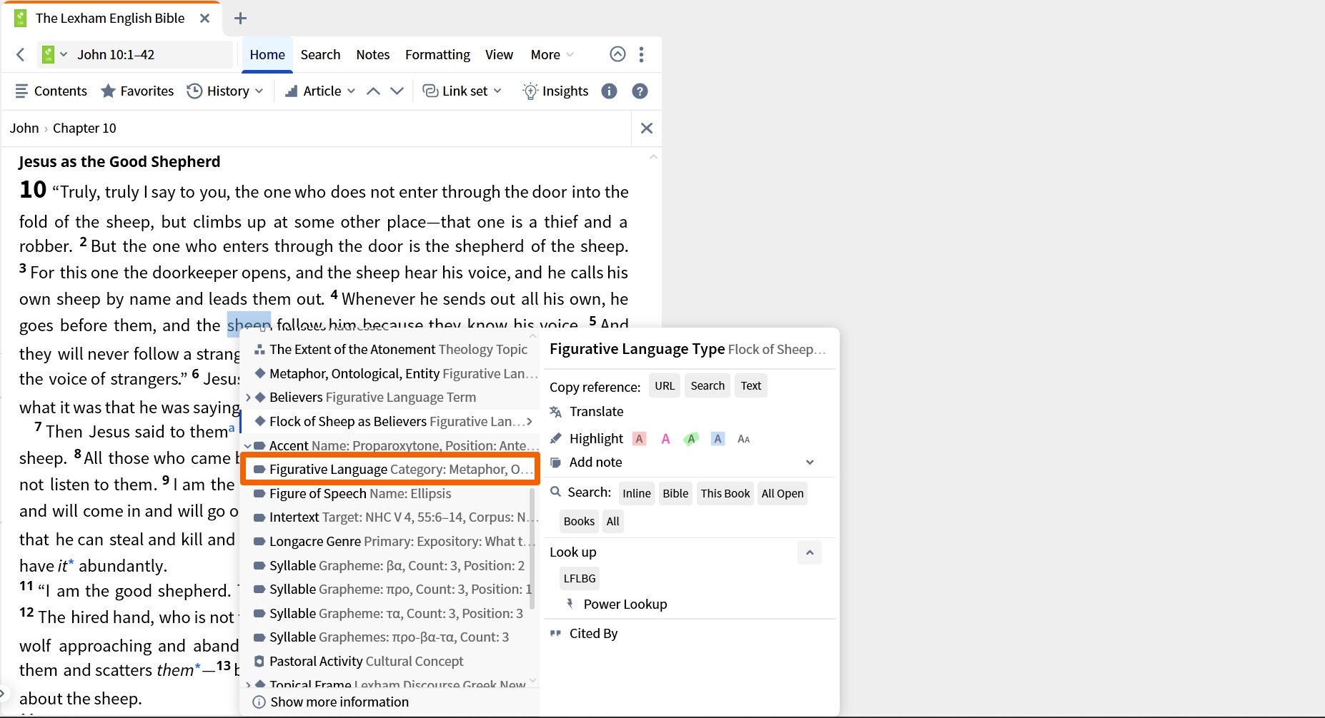Screen dimensions: 1325x718
Task: Click Show more information
Action: [x=331, y=702]
